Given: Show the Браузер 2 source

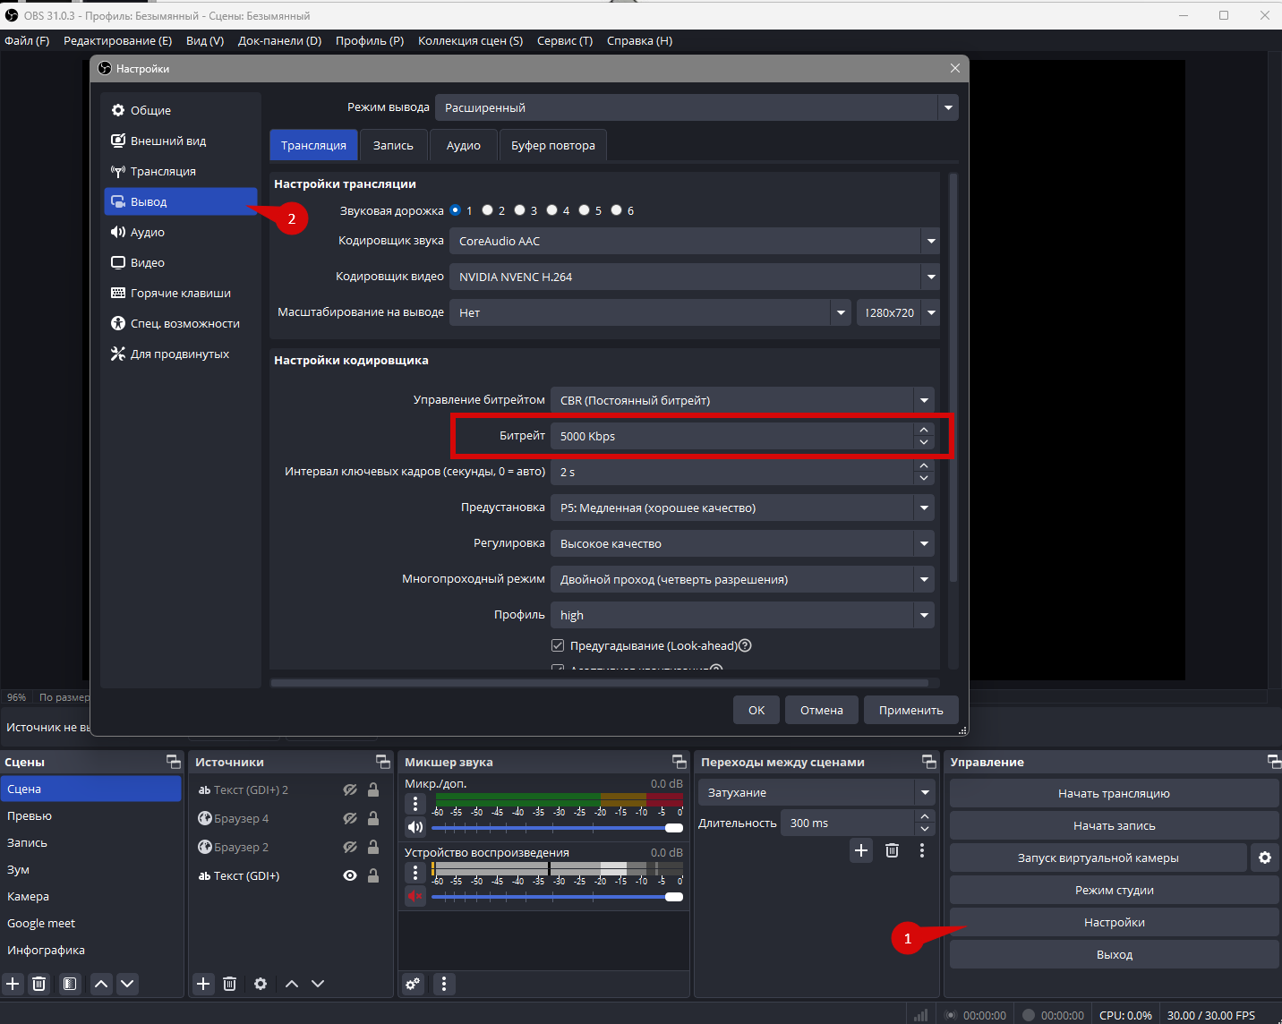Looking at the screenshot, I should [350, 847].
